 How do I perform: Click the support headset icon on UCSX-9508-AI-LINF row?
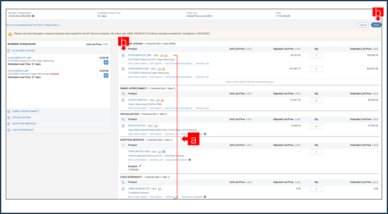coord(159,69)
